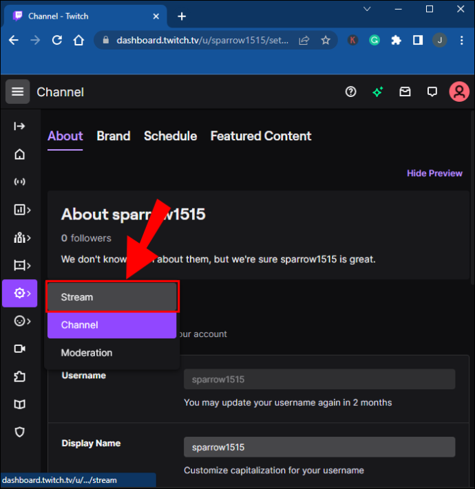
Task: Click the browser forward arrow
Action: pyautogui.click(x=35, y=40)
